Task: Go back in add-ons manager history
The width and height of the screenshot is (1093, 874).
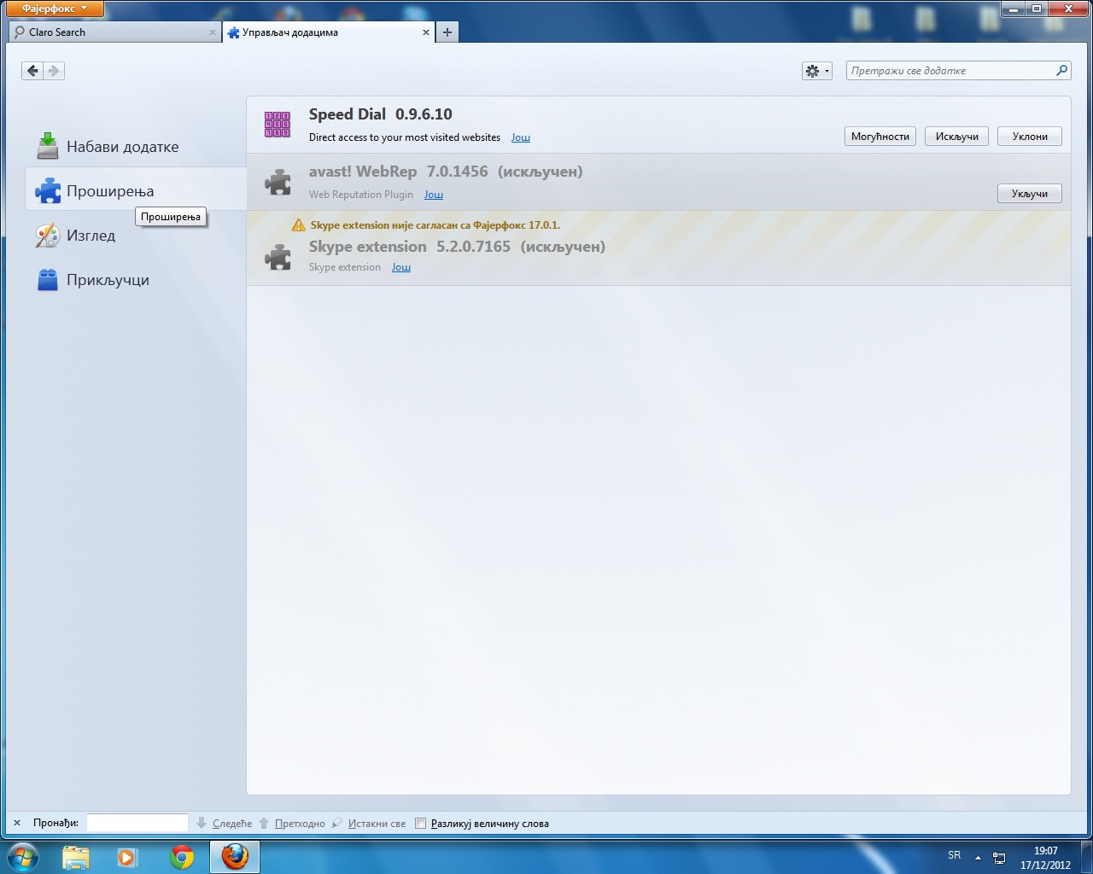Action: pos(32,71)
